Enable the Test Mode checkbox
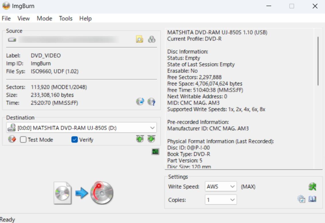The image size is (325, 223). point(23,140)
